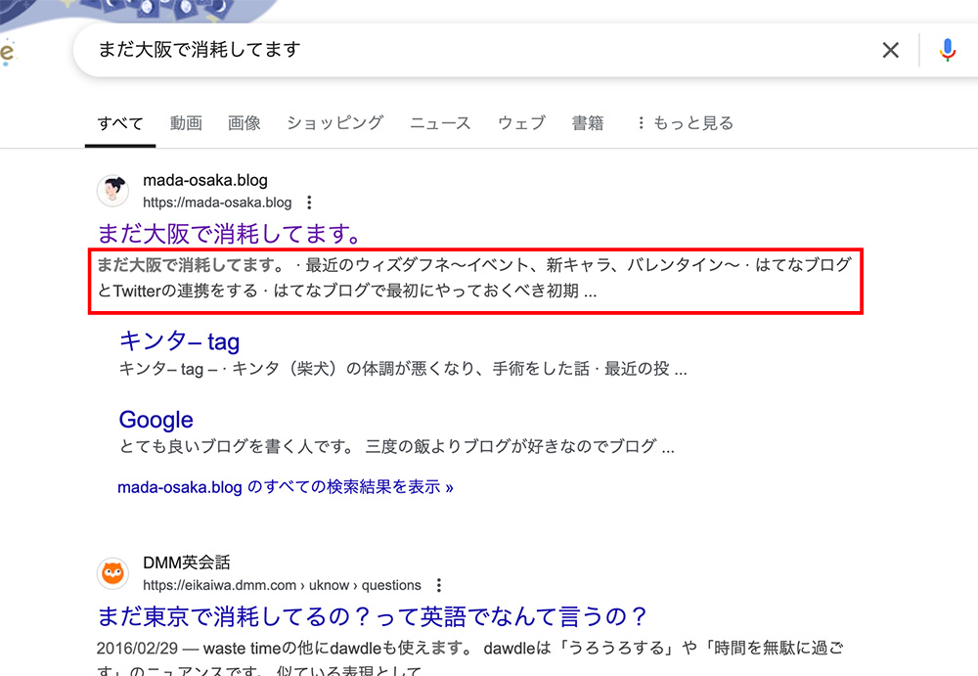Image resolution: width=978 pixels, height=676 pixels.
Task: Open the ショッピング tab
Action: click(x=334, y=123)
